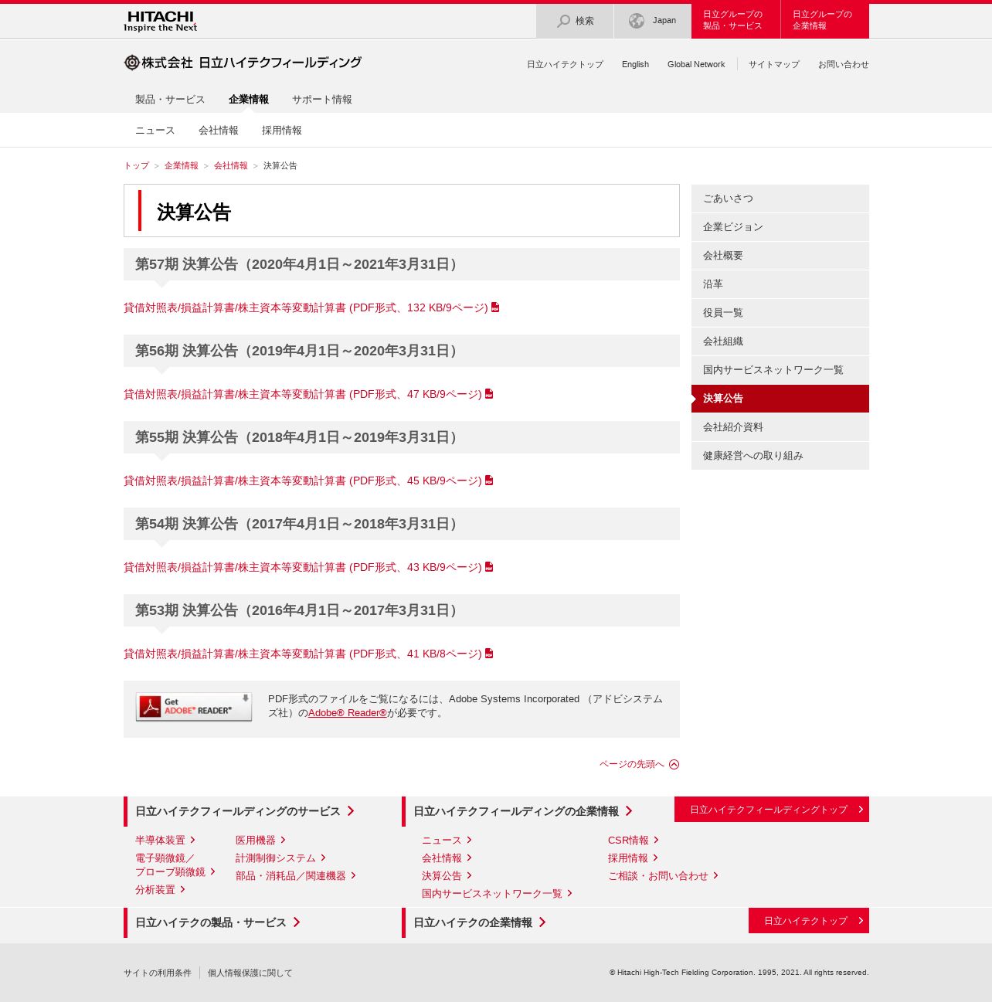Open 医用機器 footer link
Viewport: 992px width, 1002px height.
260,840
